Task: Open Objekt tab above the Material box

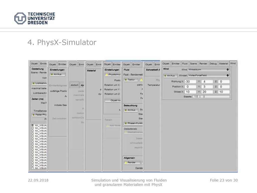Action: coord(90,65)
